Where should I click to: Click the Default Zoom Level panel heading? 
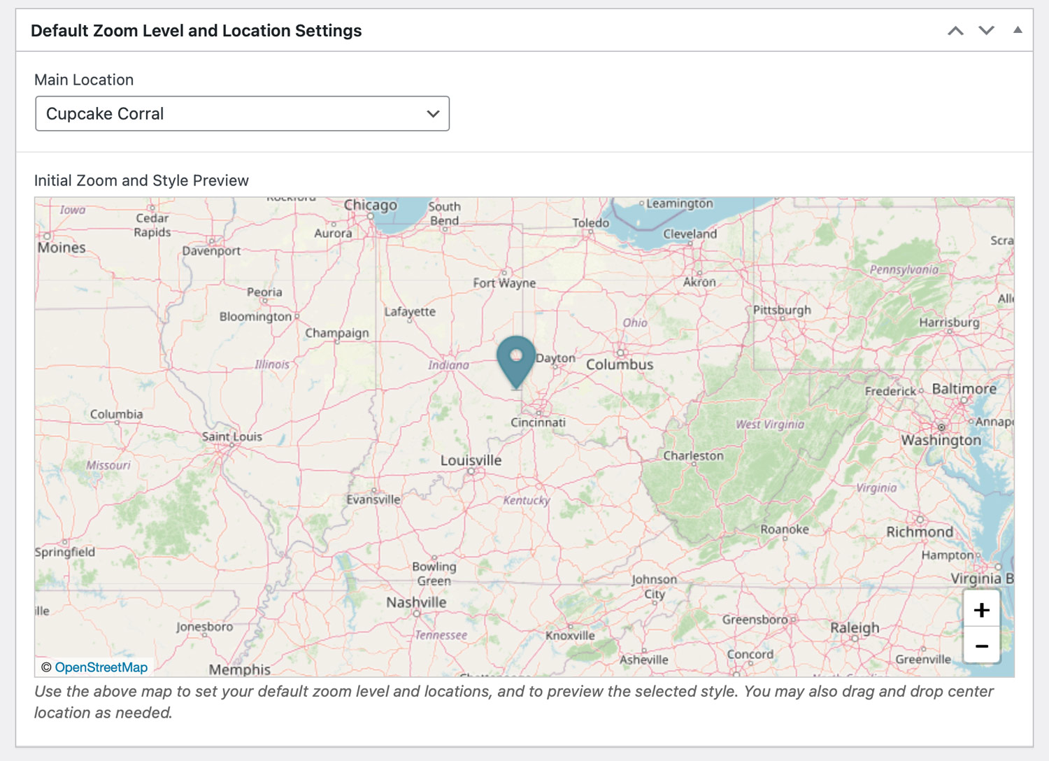(196, 31)
